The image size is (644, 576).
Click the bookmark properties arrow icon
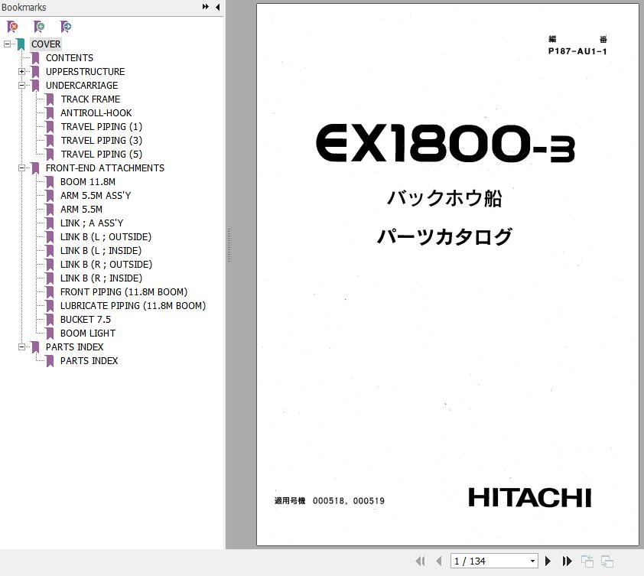click(x=66, y=27)
